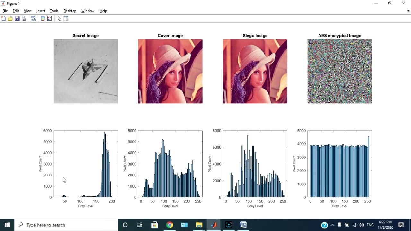Click inside the AES encrypted histogram plot

coord(340,164)
